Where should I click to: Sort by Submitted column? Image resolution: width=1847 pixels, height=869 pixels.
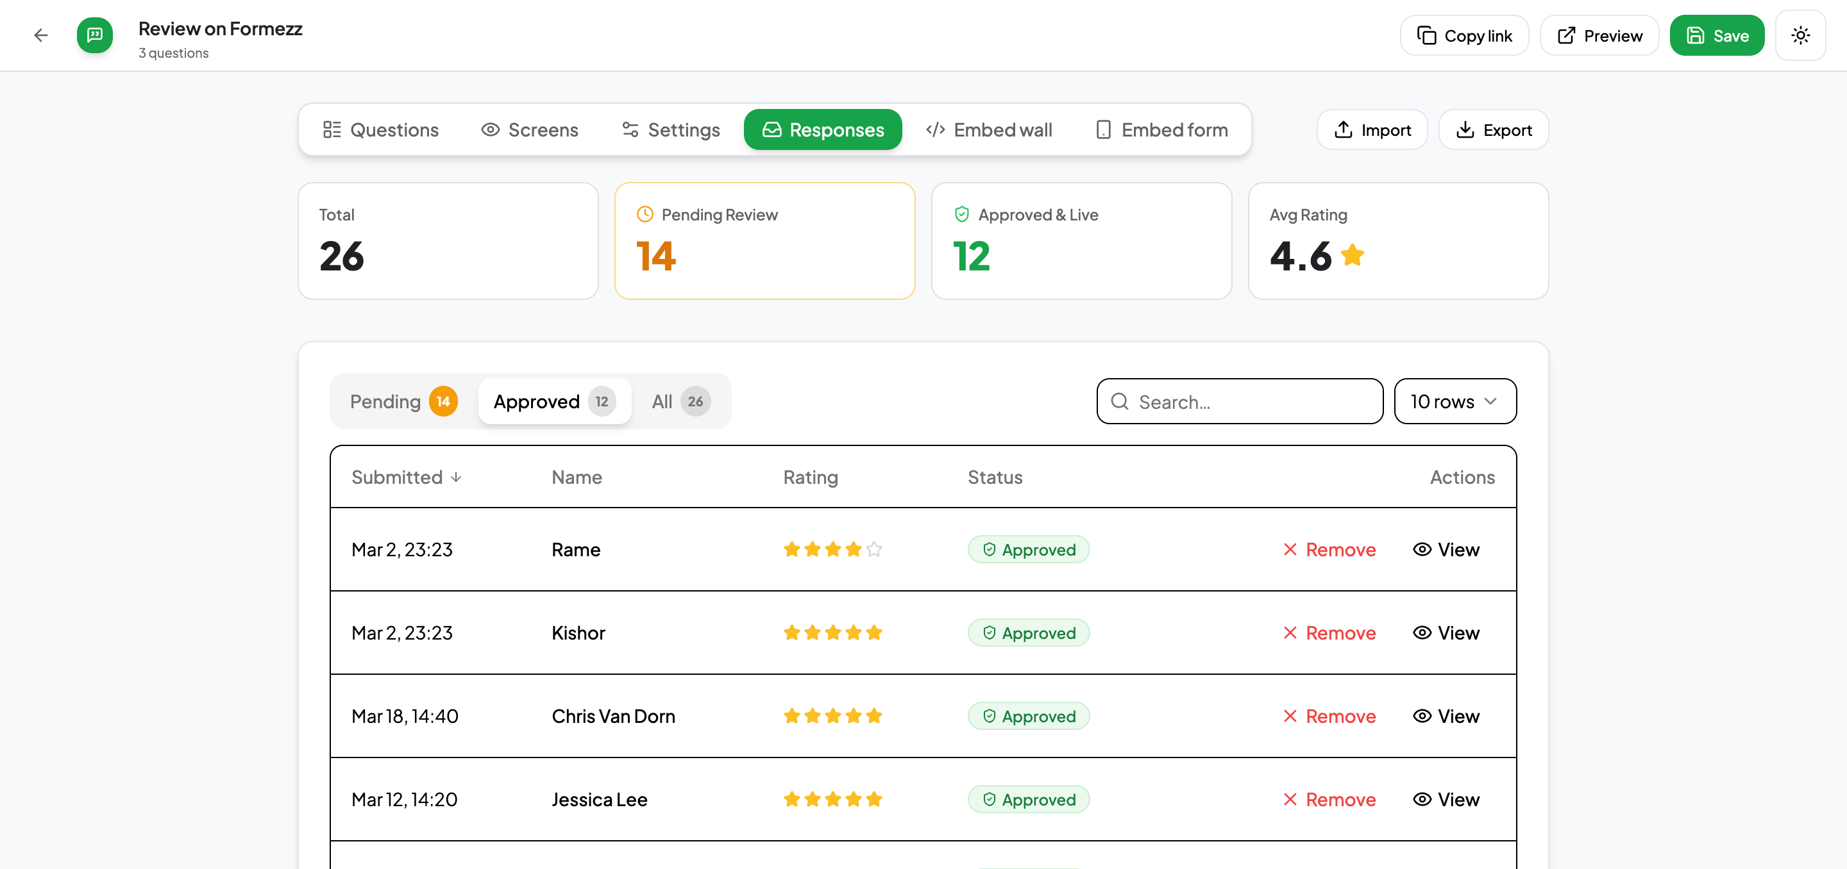click(407, 477)
